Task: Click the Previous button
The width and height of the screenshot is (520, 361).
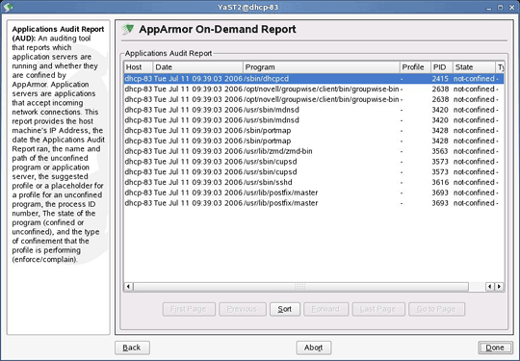Action: [243, 309]
